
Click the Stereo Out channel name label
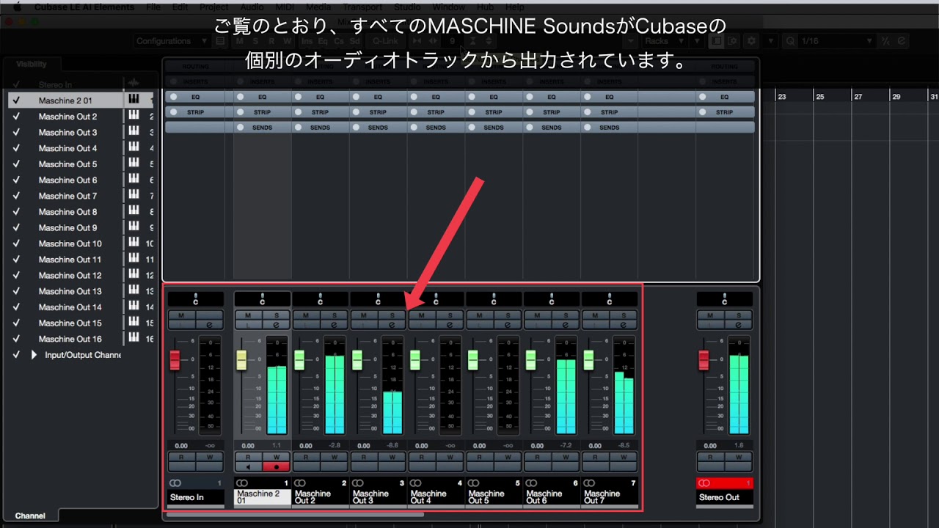[x=725, y=497]
